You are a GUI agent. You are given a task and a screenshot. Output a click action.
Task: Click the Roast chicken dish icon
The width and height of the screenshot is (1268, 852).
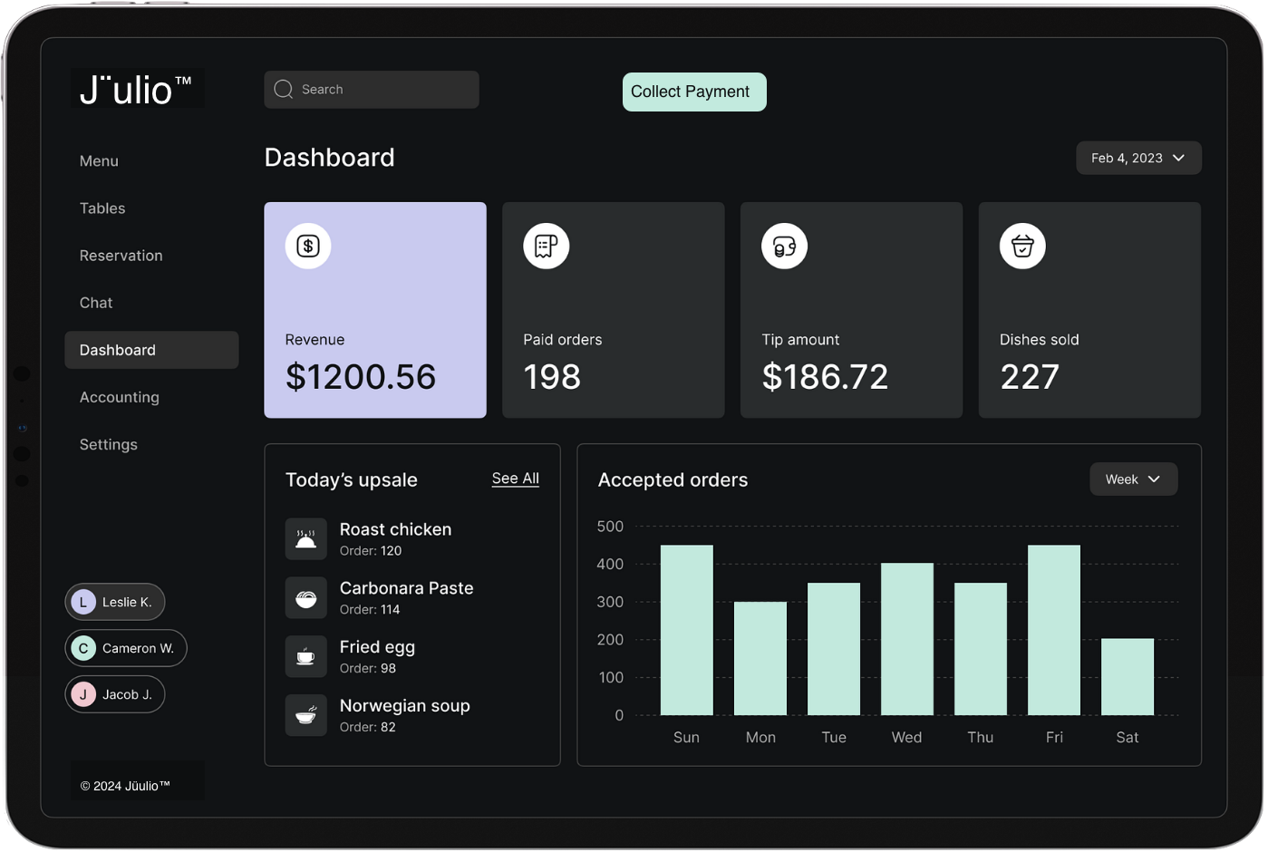(x=306, y=539)
